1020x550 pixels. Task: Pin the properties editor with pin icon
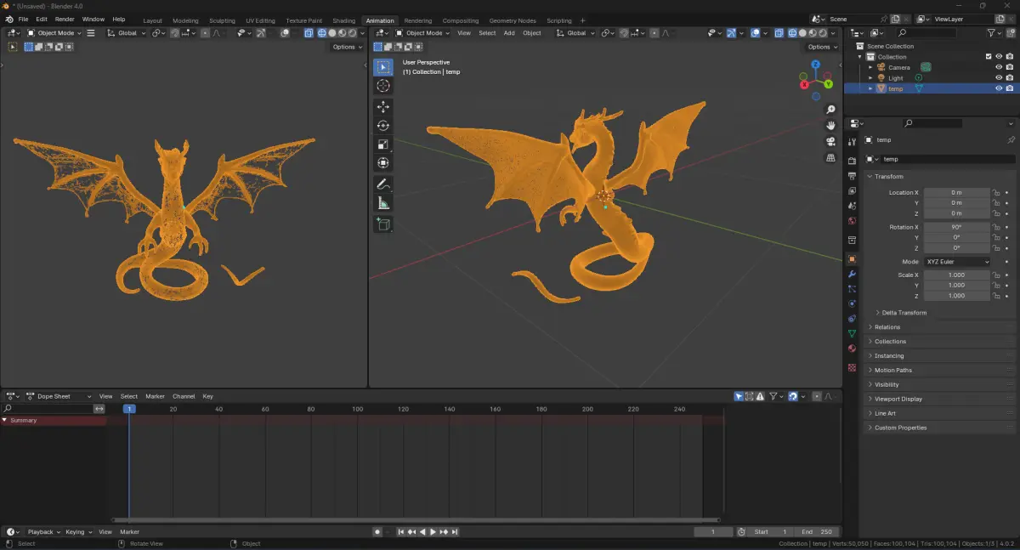pyautogui.click(x=1011, y=139)
